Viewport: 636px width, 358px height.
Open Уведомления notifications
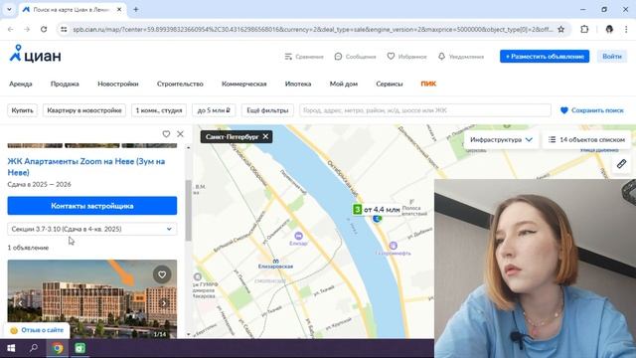[x=461, y=57]
